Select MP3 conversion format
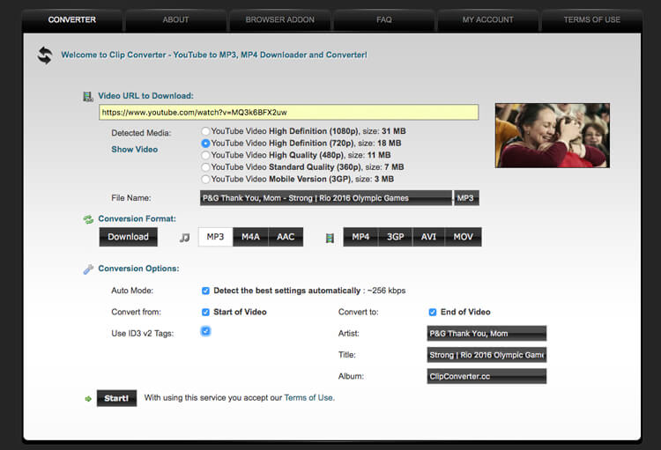 tap(215, 237)
